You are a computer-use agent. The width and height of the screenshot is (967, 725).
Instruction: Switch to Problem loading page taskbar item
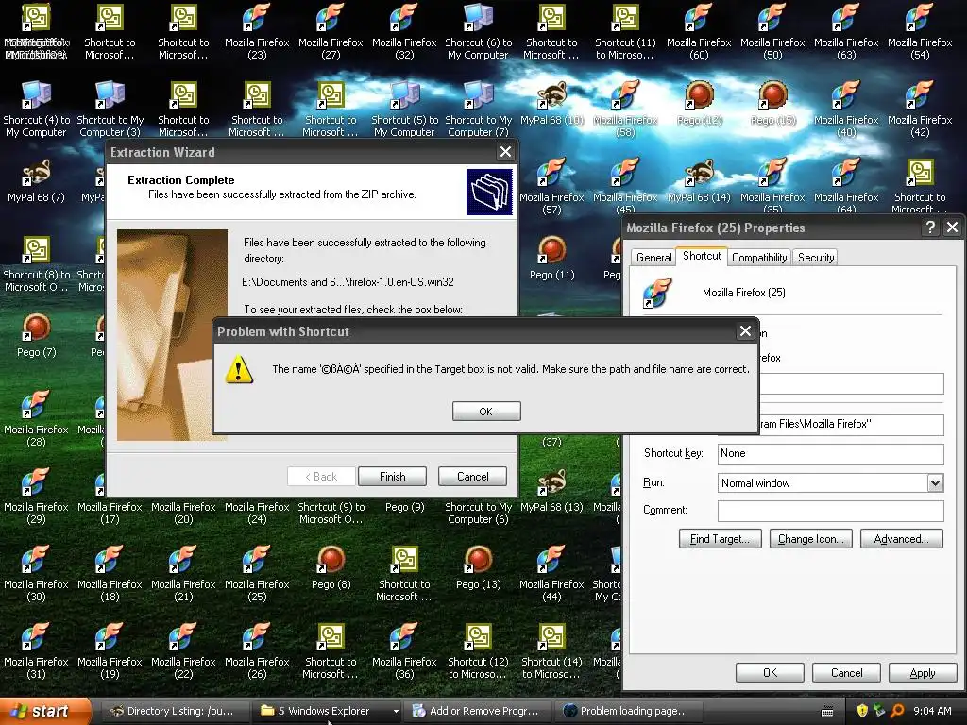tap(628, 712)
